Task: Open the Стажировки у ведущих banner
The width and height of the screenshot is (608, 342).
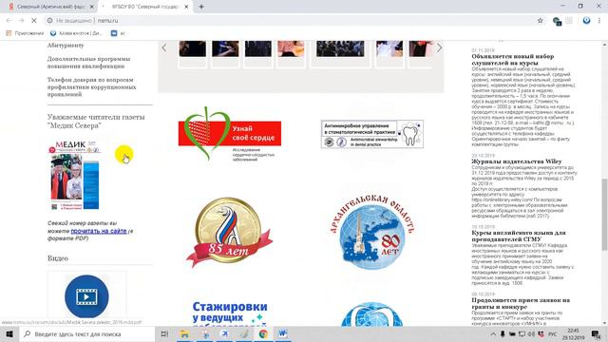Action: (230, 313)
